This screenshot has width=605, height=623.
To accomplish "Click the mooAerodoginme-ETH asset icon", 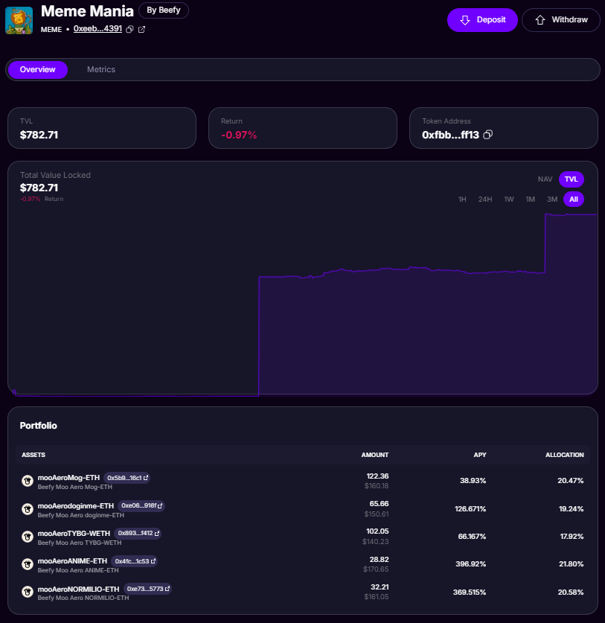I will click(x=28, y=509).
